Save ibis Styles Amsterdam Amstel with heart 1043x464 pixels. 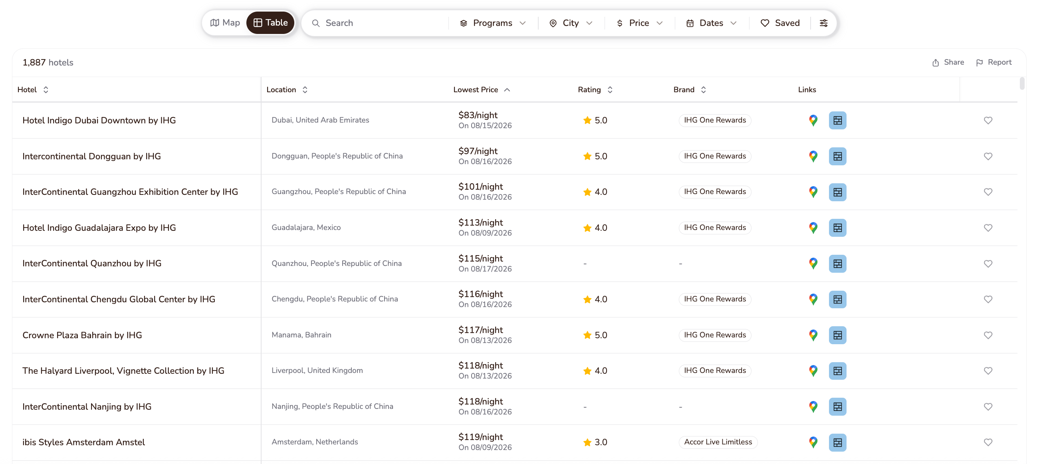pos(988,442)
